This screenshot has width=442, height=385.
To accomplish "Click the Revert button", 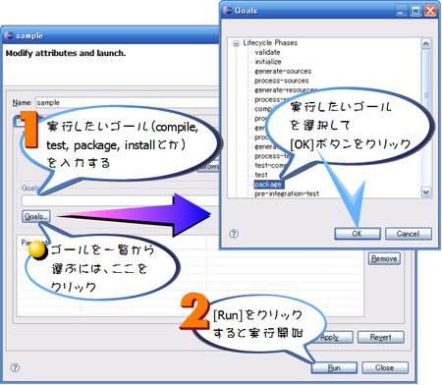I will (x=380, y=337).
